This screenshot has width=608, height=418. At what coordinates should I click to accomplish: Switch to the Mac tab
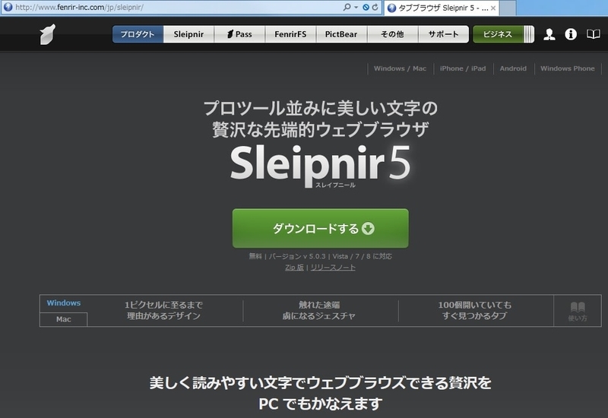(x=64, y=319)
